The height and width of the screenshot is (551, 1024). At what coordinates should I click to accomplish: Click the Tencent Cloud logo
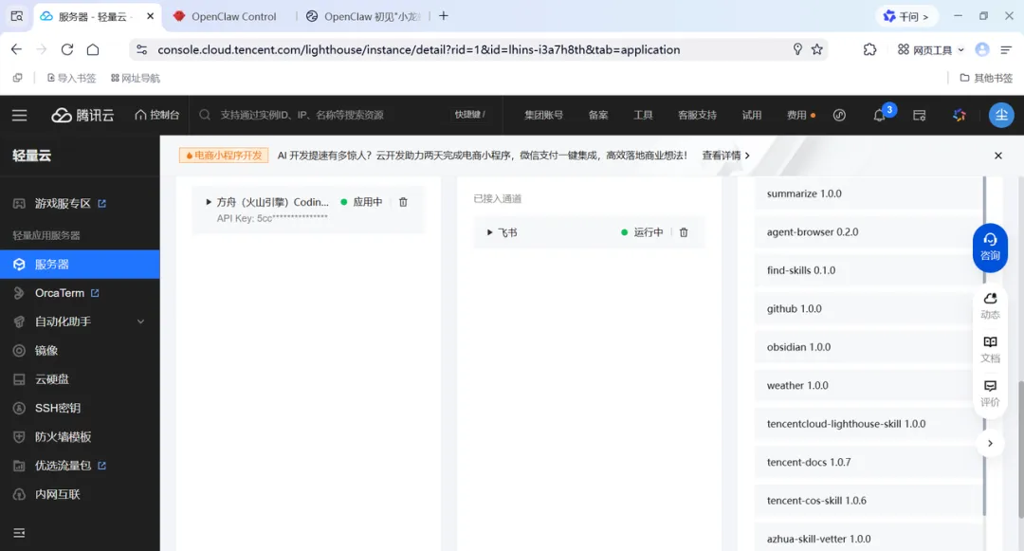(x=82, y=115)
